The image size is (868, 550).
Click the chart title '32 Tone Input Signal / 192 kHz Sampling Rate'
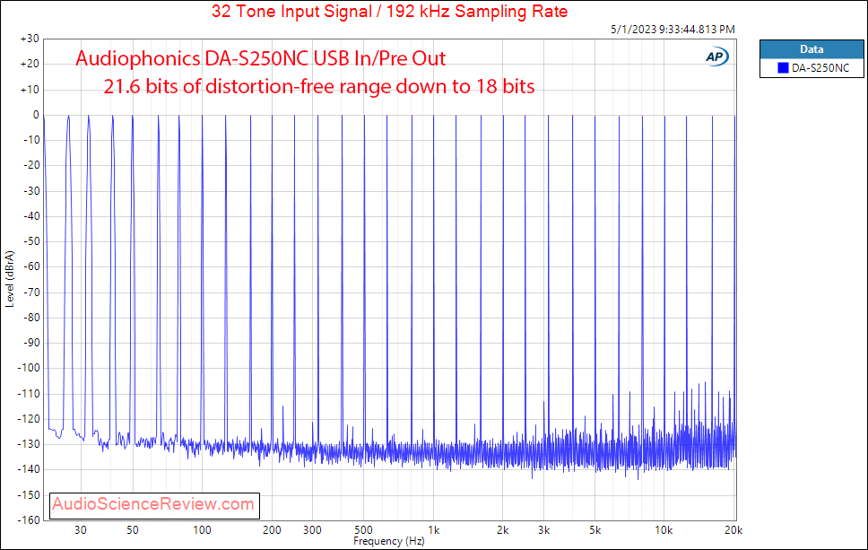coord(389,11)
